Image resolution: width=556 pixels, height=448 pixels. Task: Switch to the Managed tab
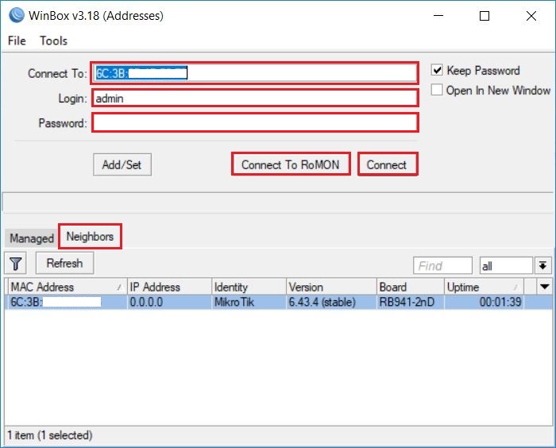coord(32,238)
